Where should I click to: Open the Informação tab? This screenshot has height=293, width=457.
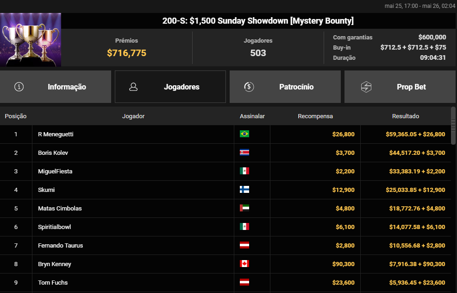point(56,87)
